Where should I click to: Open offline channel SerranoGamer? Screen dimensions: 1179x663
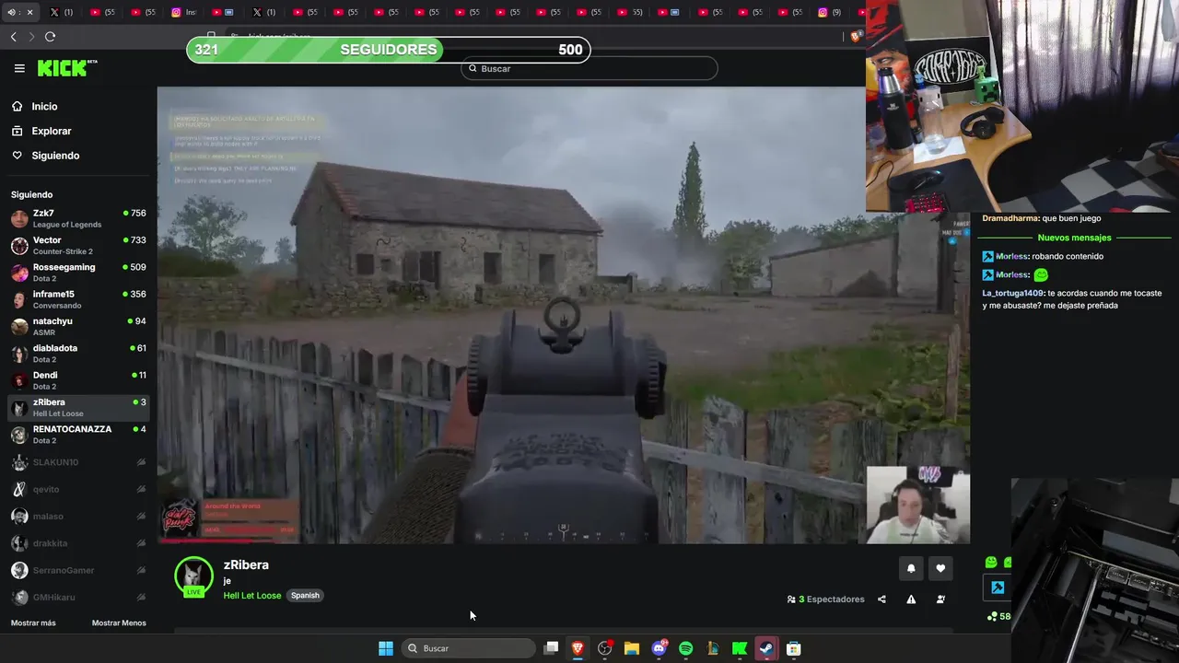coord(78,570)
